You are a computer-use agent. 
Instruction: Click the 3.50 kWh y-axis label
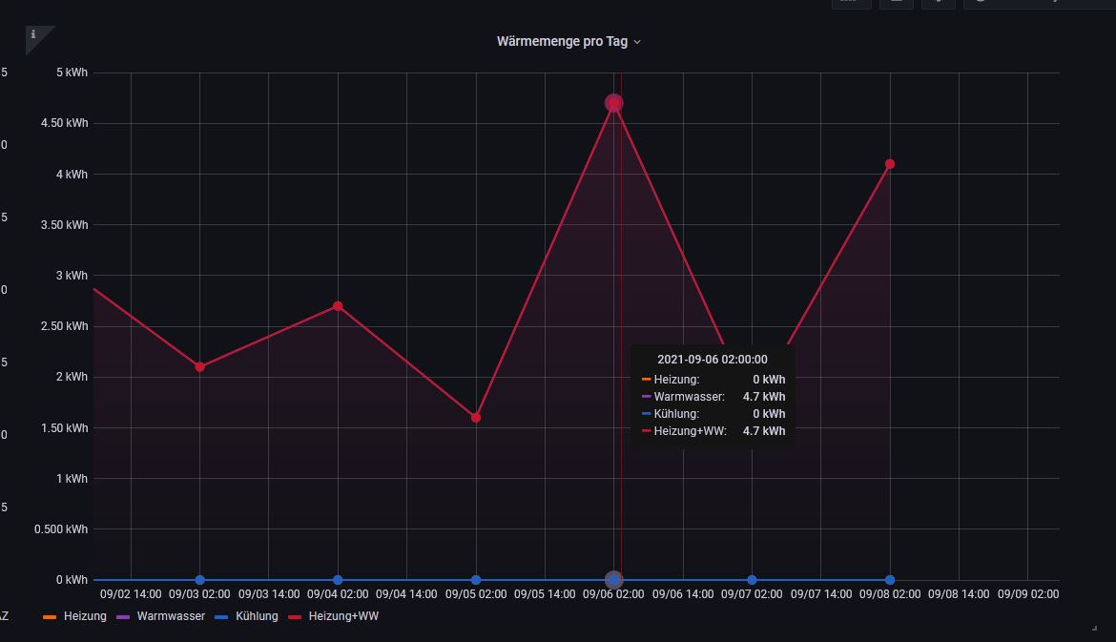64,225
